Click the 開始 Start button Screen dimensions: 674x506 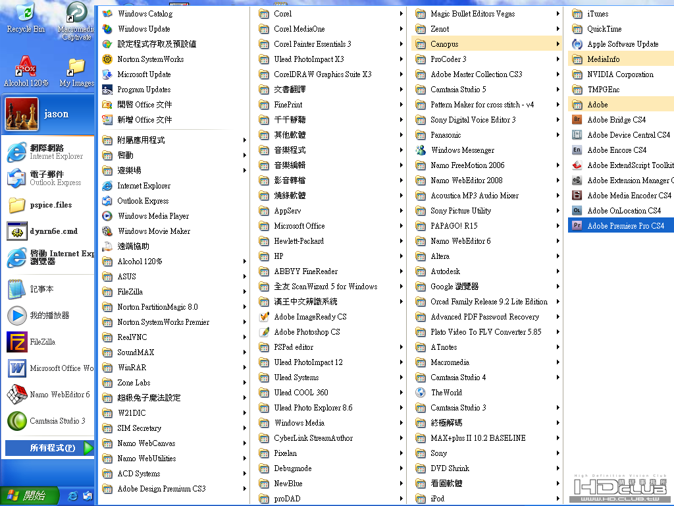click(x=29, y=495)
